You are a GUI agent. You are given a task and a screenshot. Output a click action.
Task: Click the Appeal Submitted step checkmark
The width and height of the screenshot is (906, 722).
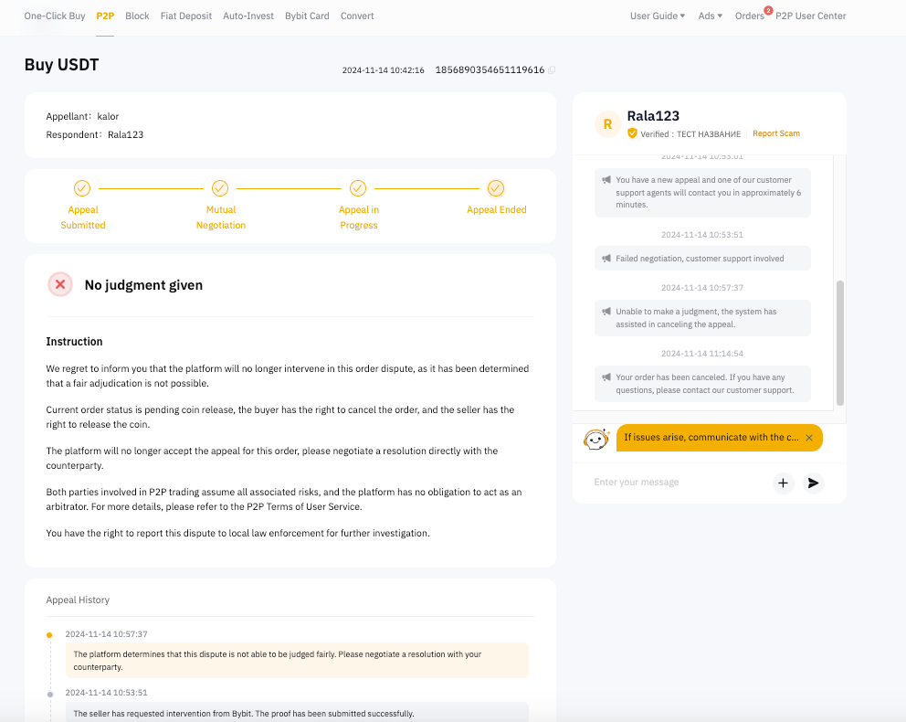pyautogui.click(x=82, y=188)
